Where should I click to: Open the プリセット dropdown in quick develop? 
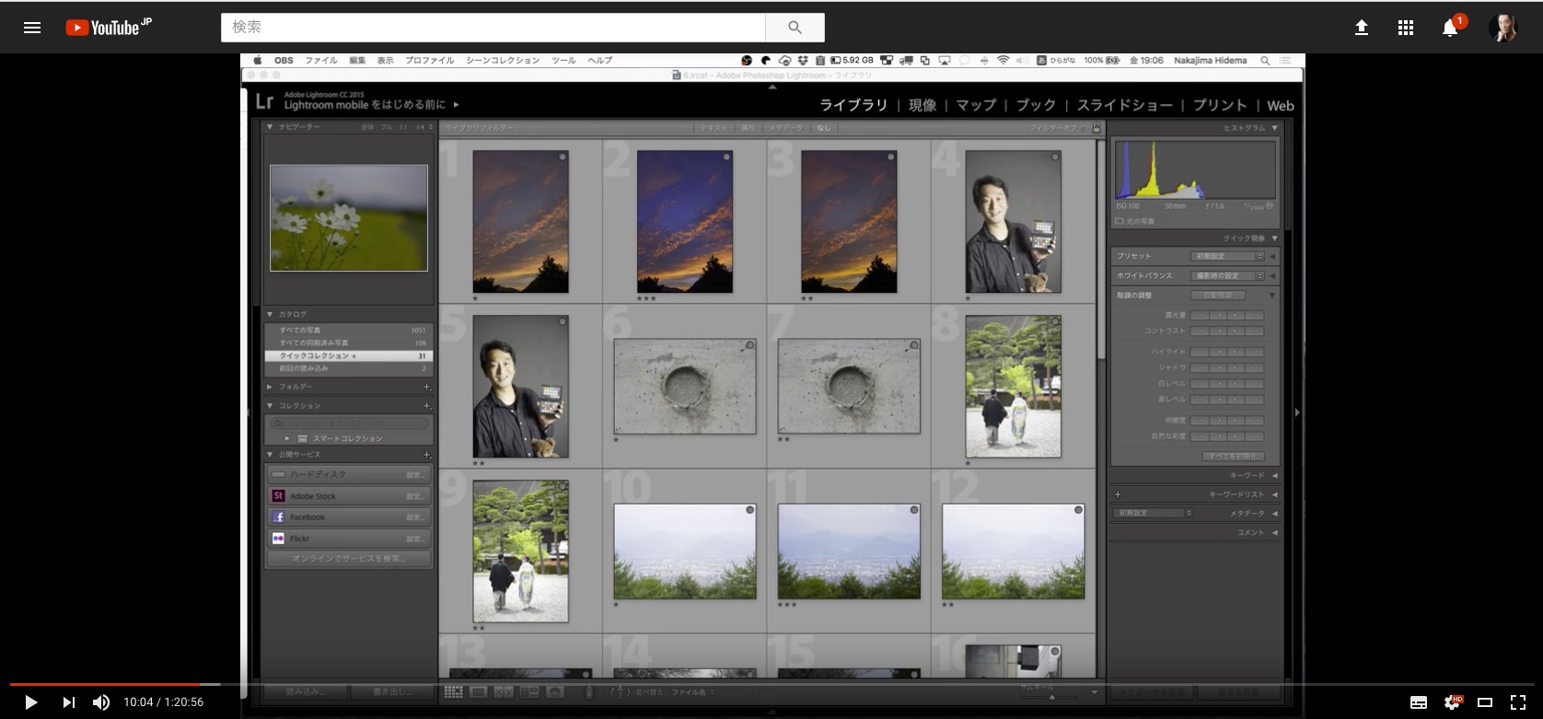tap(1229, 256)
